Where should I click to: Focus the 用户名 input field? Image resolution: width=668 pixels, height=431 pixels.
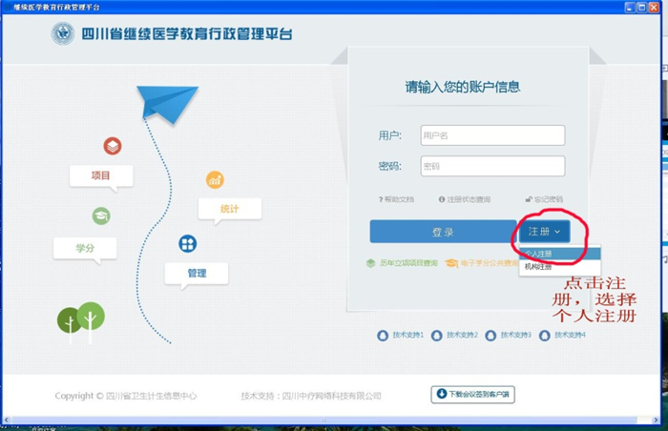click(x=492, y=135)
